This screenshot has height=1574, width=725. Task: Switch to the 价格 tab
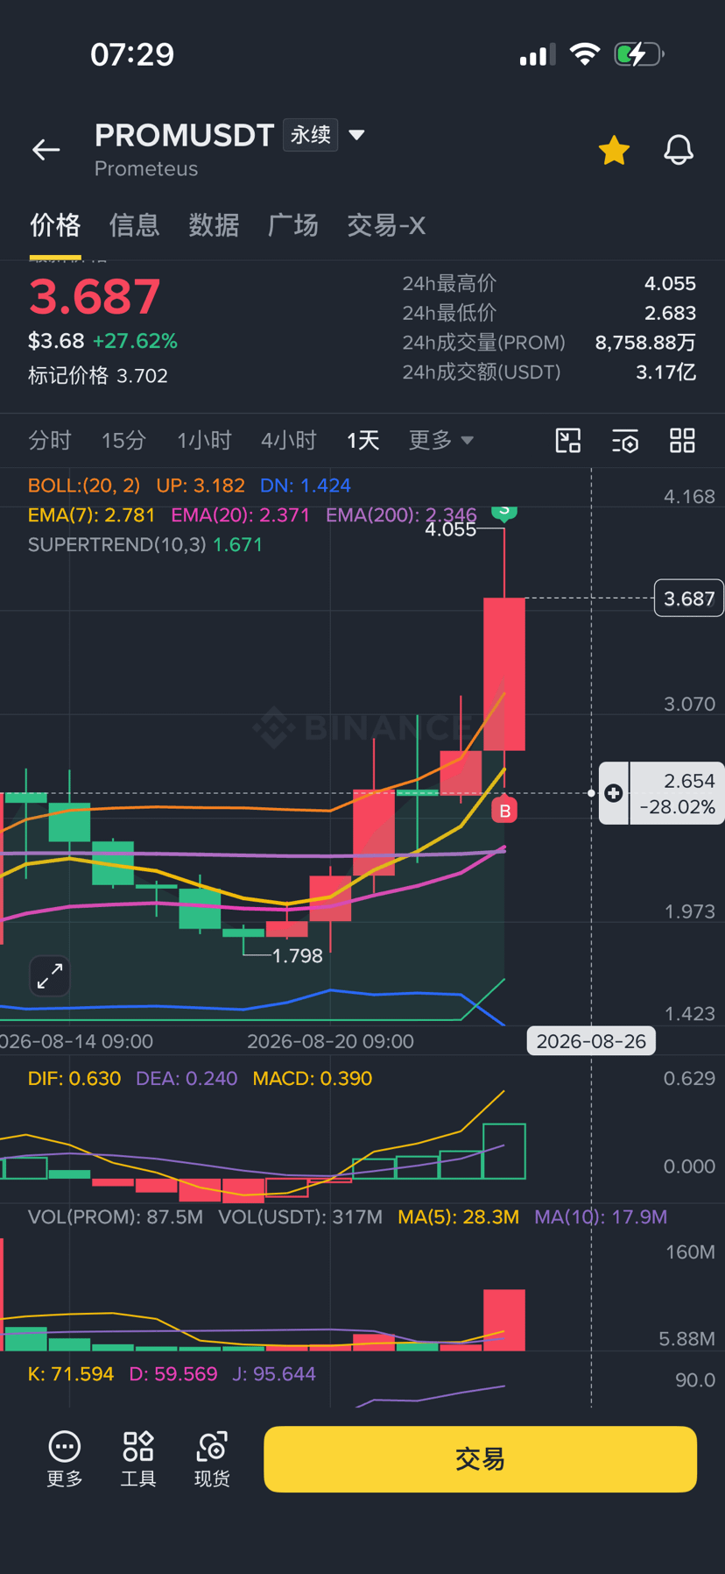[x=55, y=225]
